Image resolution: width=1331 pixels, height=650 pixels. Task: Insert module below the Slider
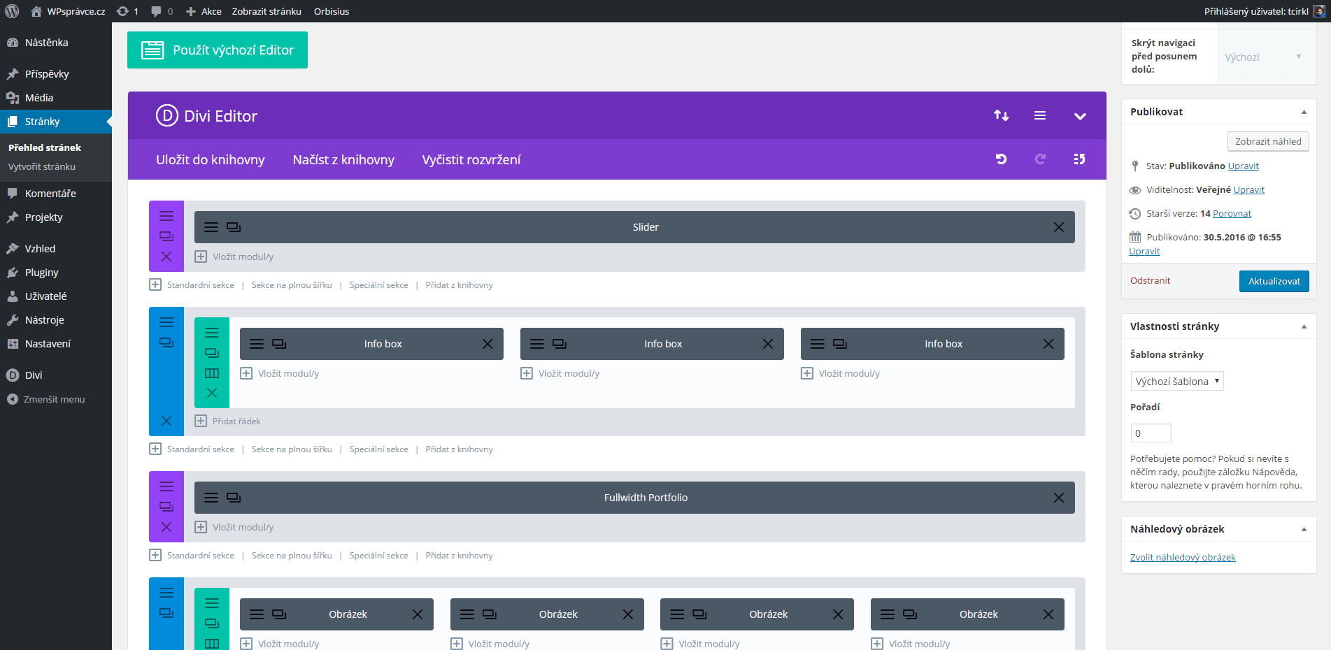pyautogui.click(x=234, y=257)
